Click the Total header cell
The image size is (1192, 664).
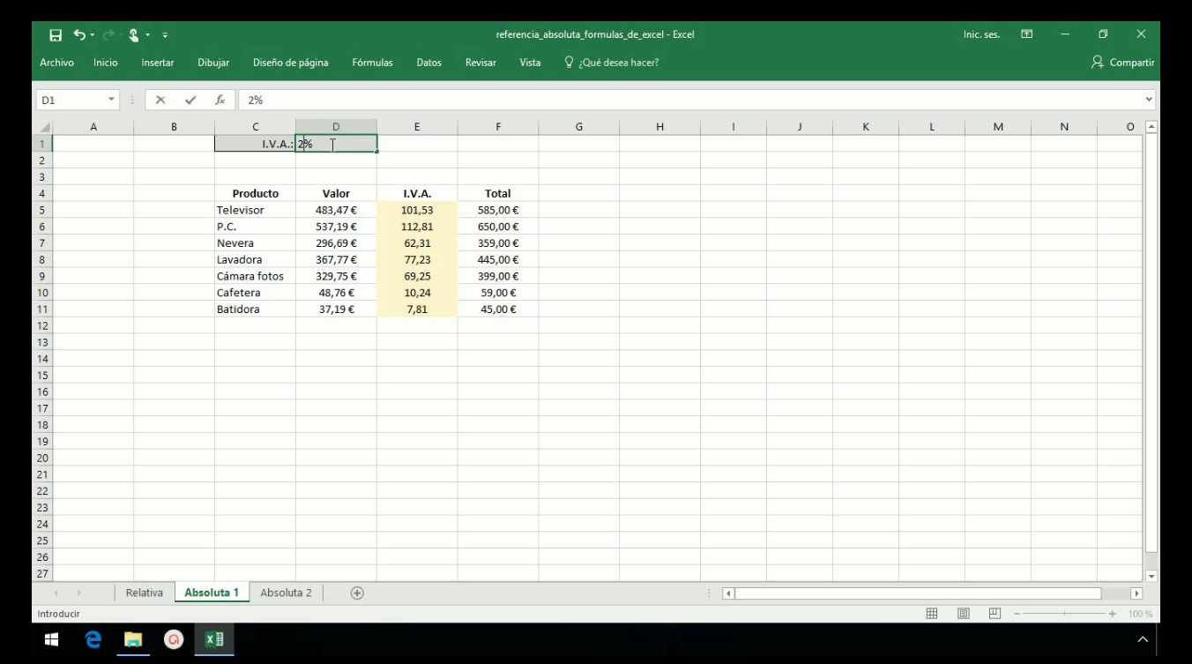(498, 193)
